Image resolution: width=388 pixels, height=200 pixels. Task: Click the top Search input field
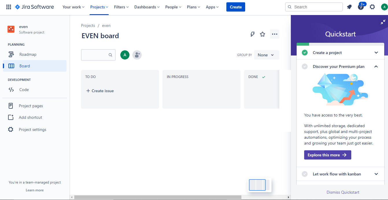click(314, 7)
